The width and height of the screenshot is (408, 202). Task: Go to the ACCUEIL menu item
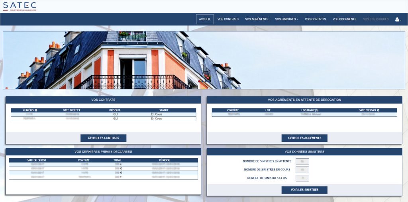click(205, 19)
